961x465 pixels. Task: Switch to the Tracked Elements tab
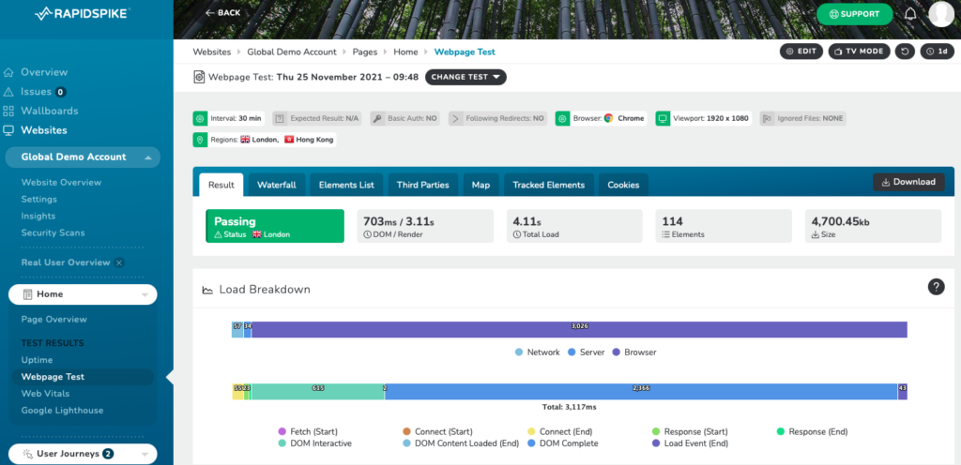pyautogui.click(x=548, y=185)
